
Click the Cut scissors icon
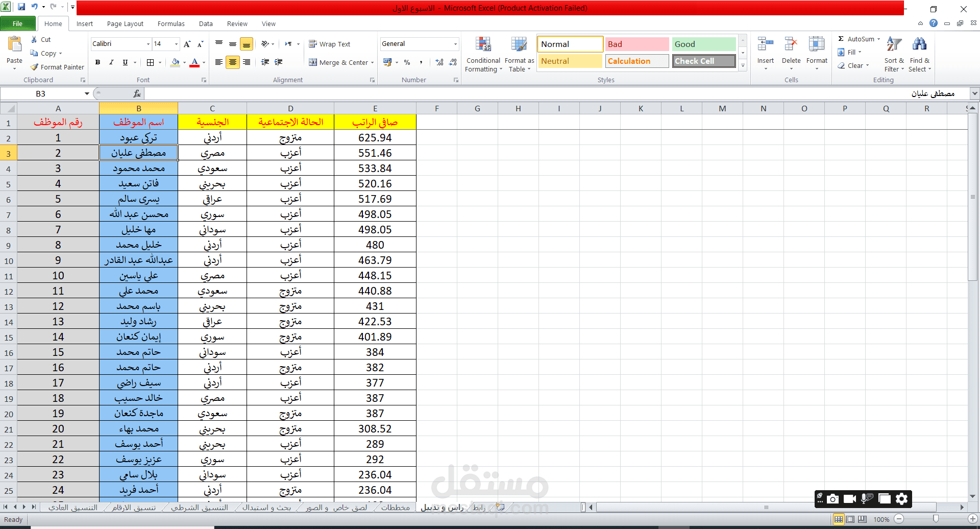coord(34,39)
